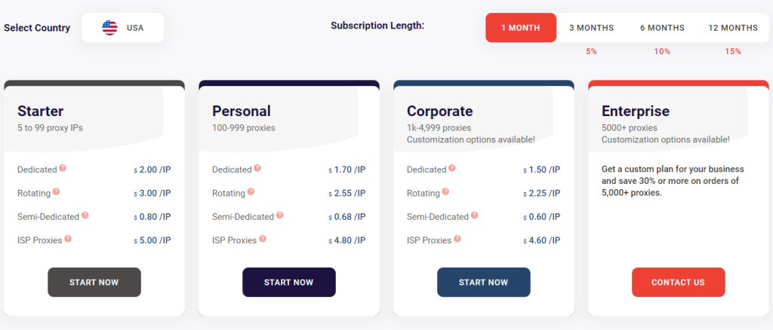Screen dimensions: 773x330
Task: Click Contact Us on the Enterprise plan
Action: [678, 283]
